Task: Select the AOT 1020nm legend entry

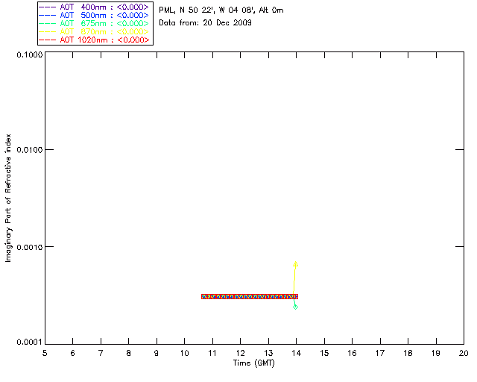Action: [x=95, y=40]
